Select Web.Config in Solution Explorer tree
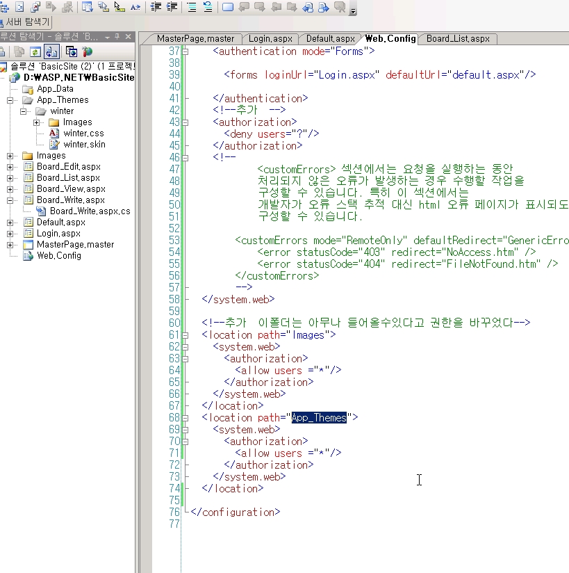Viewport: 569px width, 573px height. [59, 256]
